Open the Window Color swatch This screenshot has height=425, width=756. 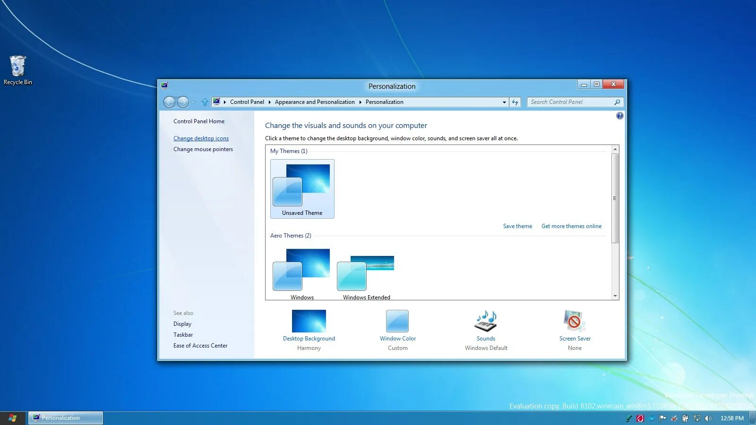click(x=397, y=321)
